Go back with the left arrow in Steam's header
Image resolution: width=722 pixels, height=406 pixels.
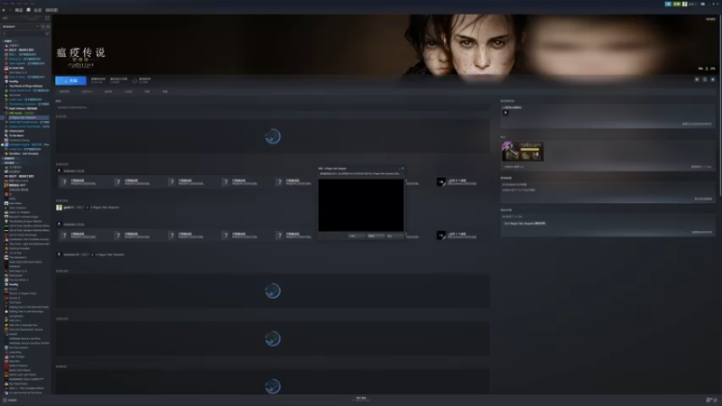(4, 10)
